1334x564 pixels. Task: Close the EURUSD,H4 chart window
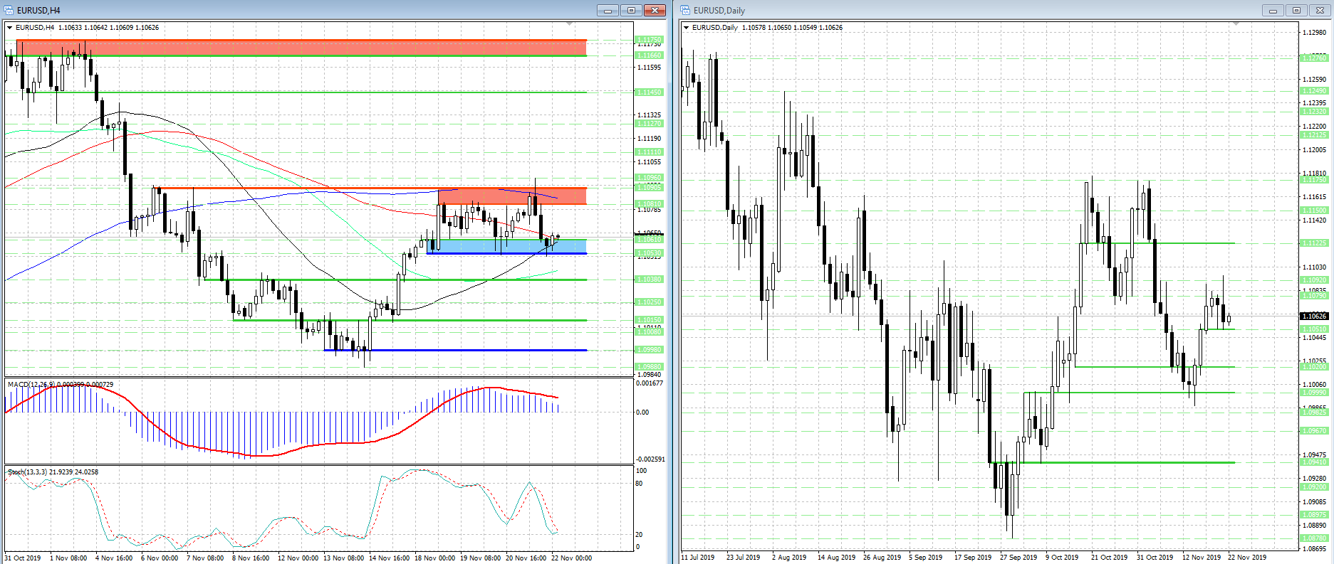(655, 10)
